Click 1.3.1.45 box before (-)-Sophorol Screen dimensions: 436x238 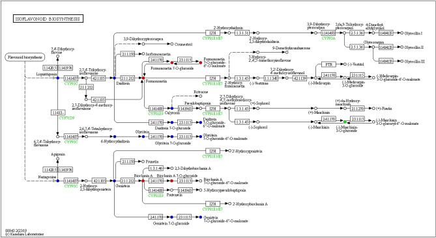[x=242, y=122]
